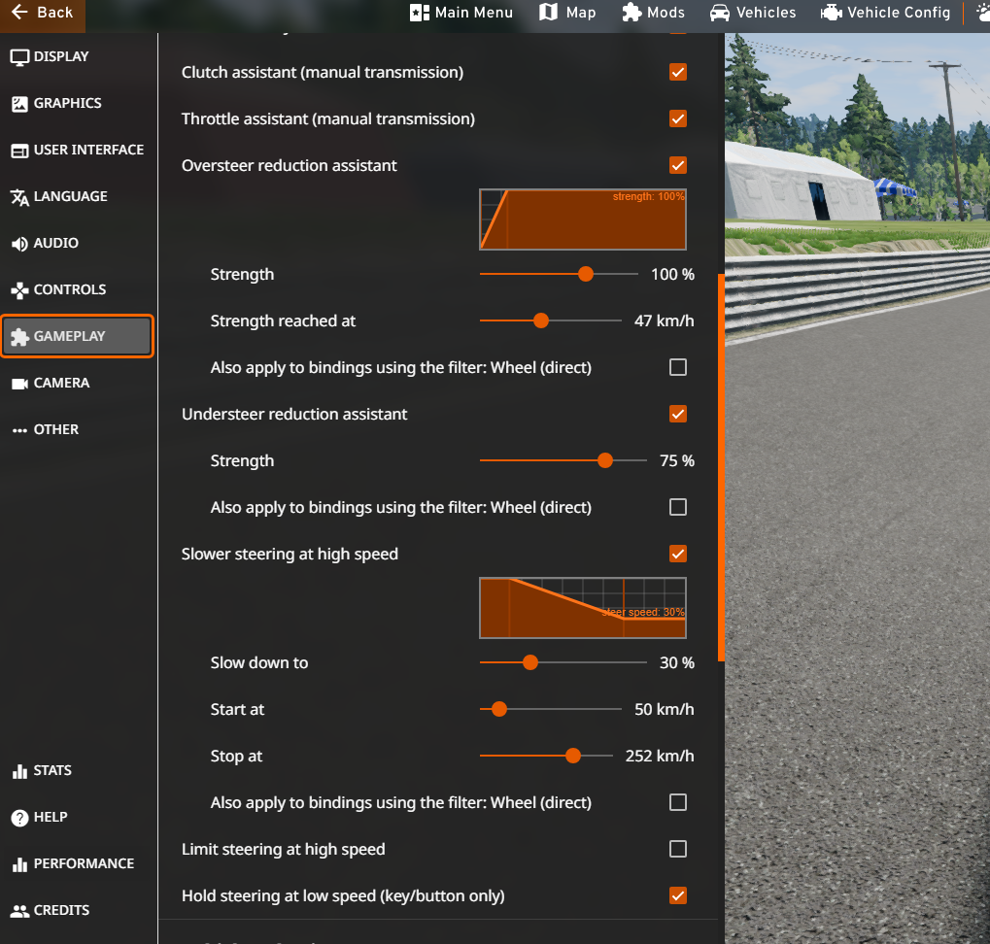
Task: Open the Credits page
Action: coord(77,911)
